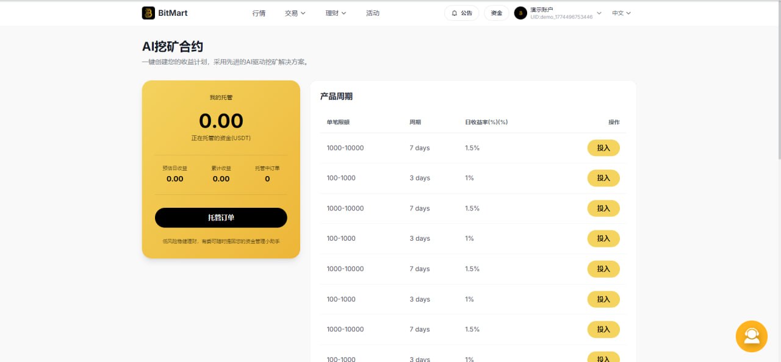Screen dimensions: 781x362
Task: Open the 活动 menu item
Action: 373,13
